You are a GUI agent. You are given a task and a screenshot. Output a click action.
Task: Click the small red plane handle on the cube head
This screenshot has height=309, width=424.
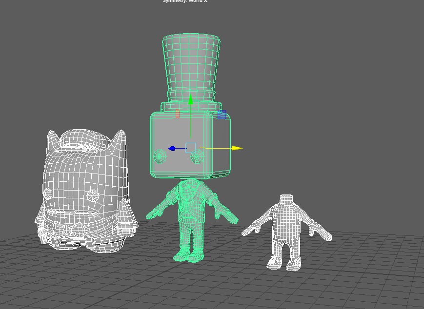[178, 114]
